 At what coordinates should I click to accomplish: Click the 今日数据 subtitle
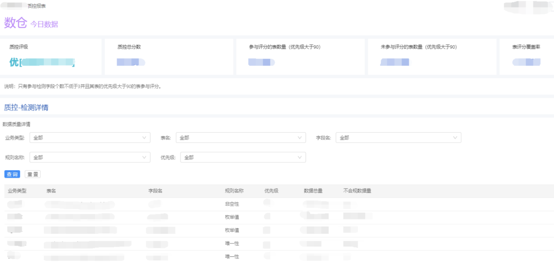44,25
